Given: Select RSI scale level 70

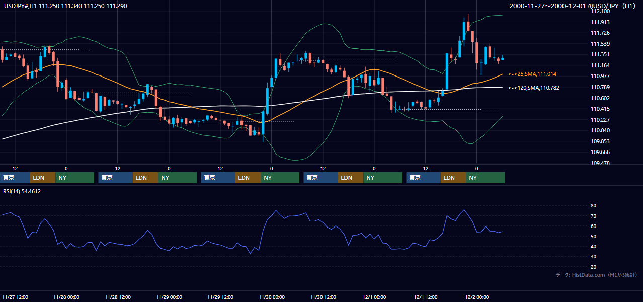Looking at the screenshot, I should point(594,216).
